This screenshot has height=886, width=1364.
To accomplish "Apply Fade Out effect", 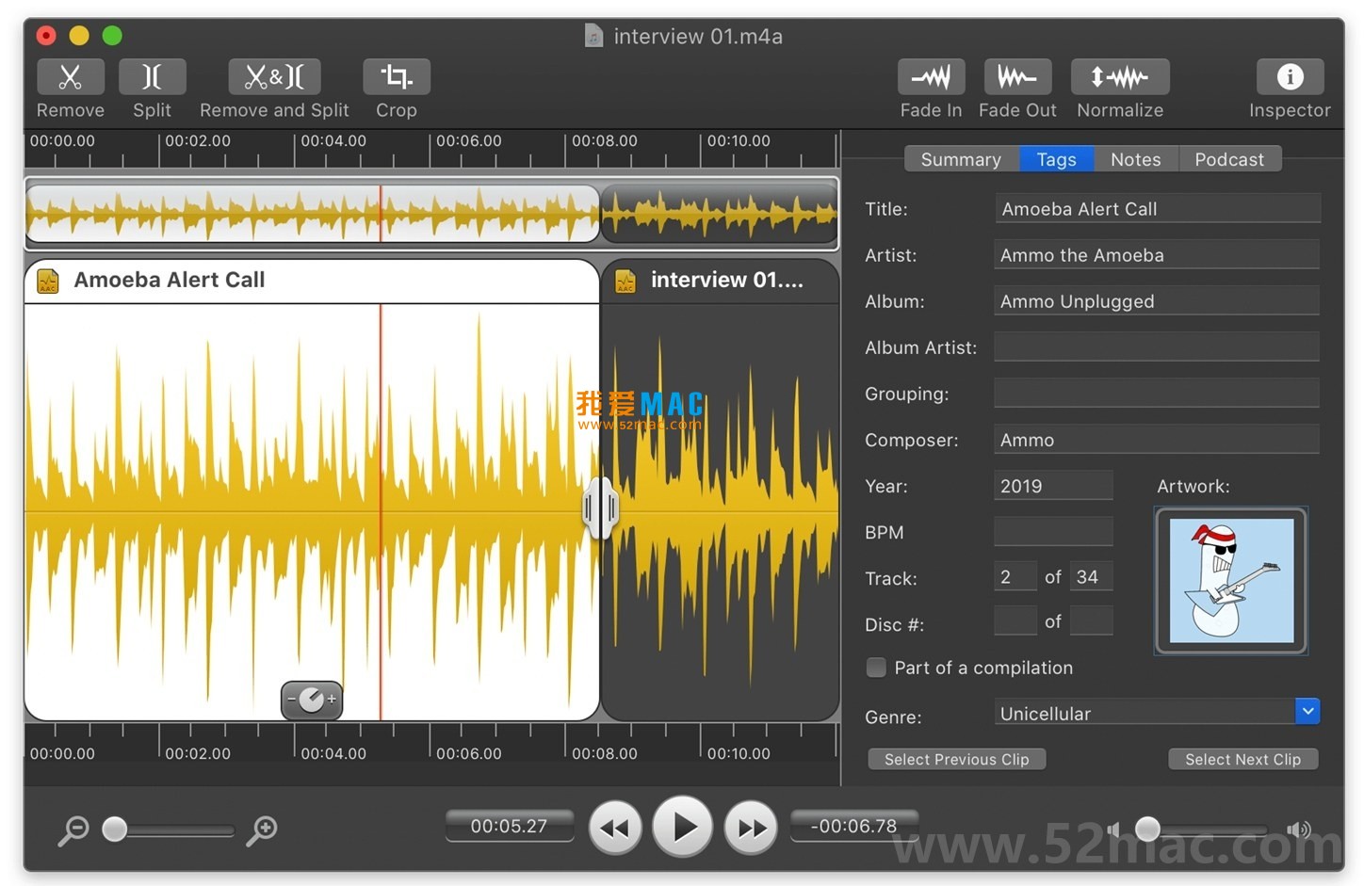I will pos(1017,77).
